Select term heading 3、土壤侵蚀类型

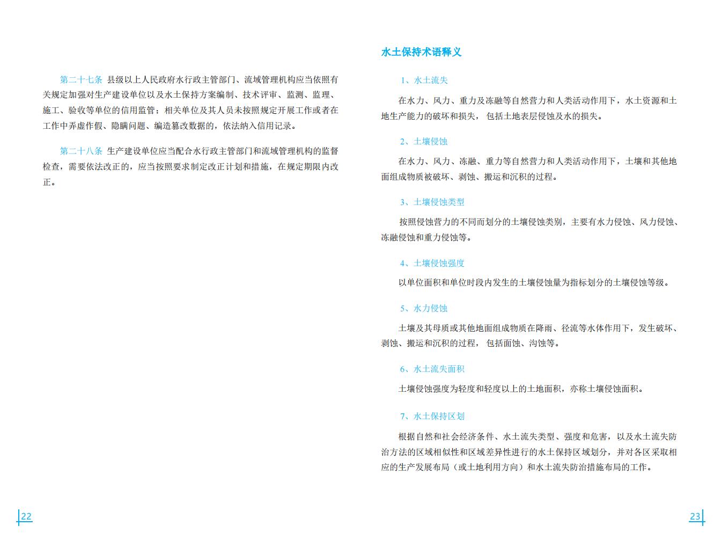pos(432,202)
